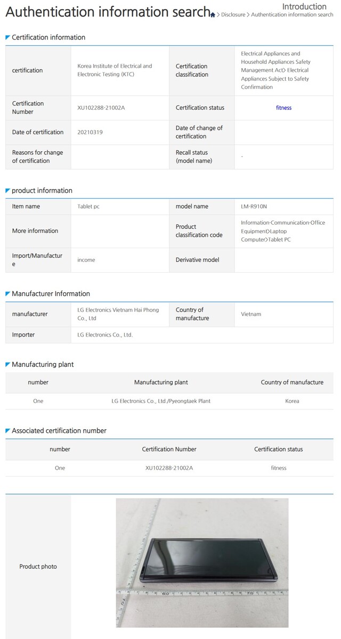Image resolution: width=341 pixels, height=639 pixels.
Task: Click the home icon in the breadcrumb
Action: click(x=213, y=15)
